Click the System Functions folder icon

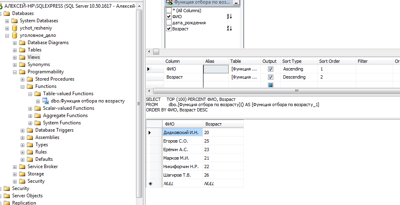click(37, 123)
